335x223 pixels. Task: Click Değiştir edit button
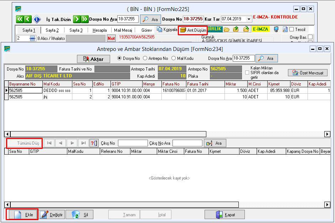click(52, 214)
